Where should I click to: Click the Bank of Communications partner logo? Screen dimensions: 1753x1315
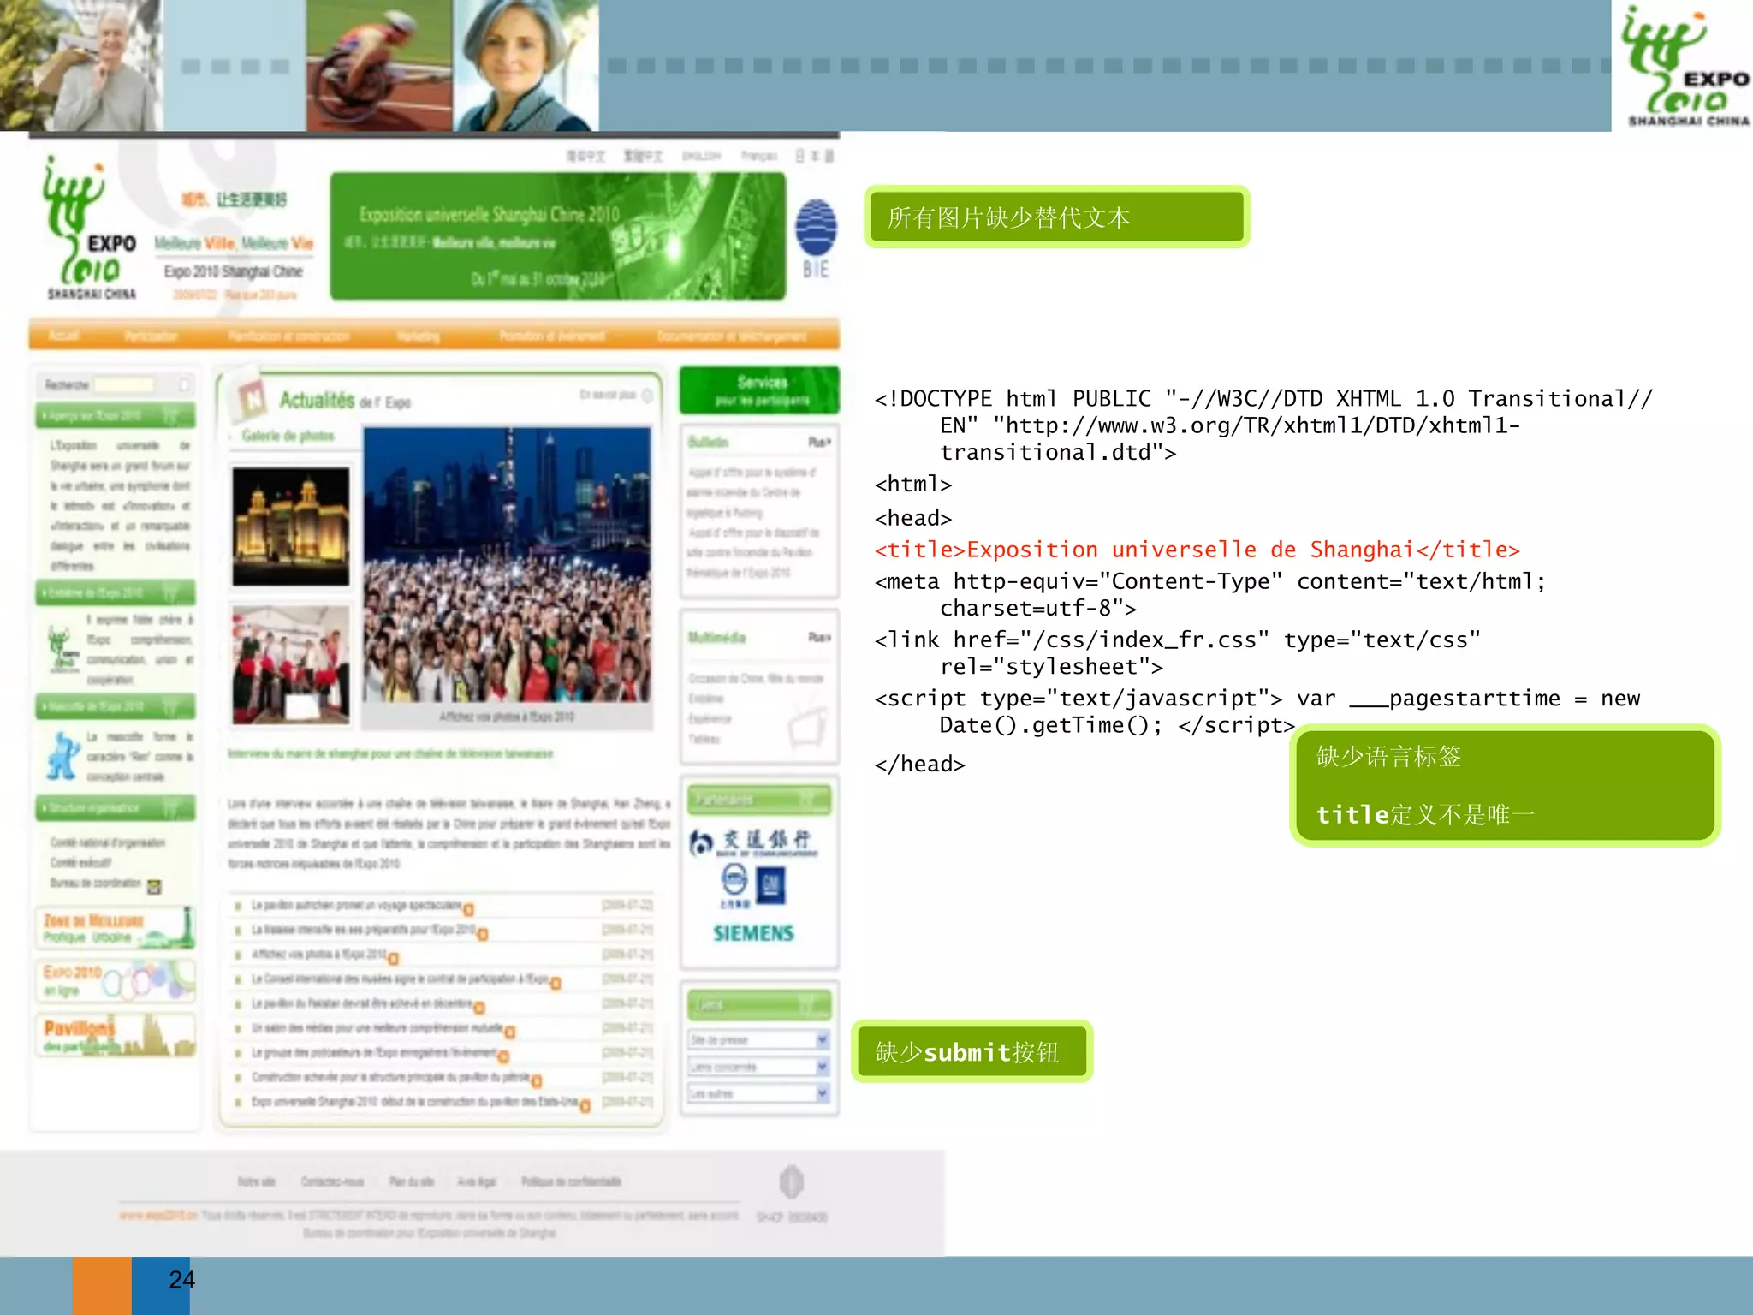pos(753,842)
